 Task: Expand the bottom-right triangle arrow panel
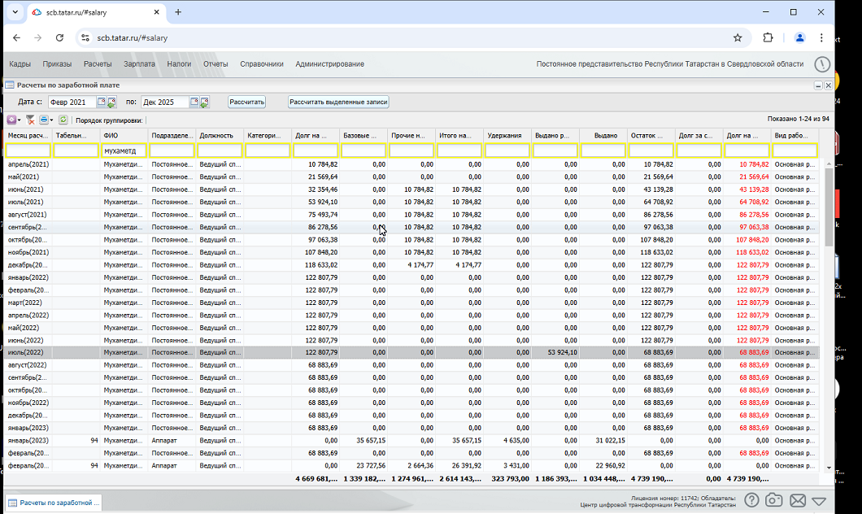(819, 501)
